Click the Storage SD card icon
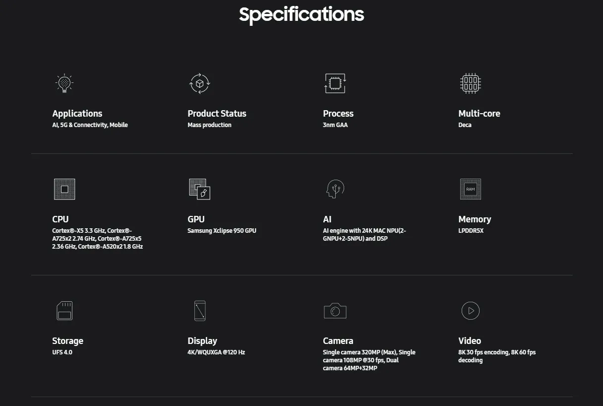This screenshot has width=603, height=406. click(64, 311)
